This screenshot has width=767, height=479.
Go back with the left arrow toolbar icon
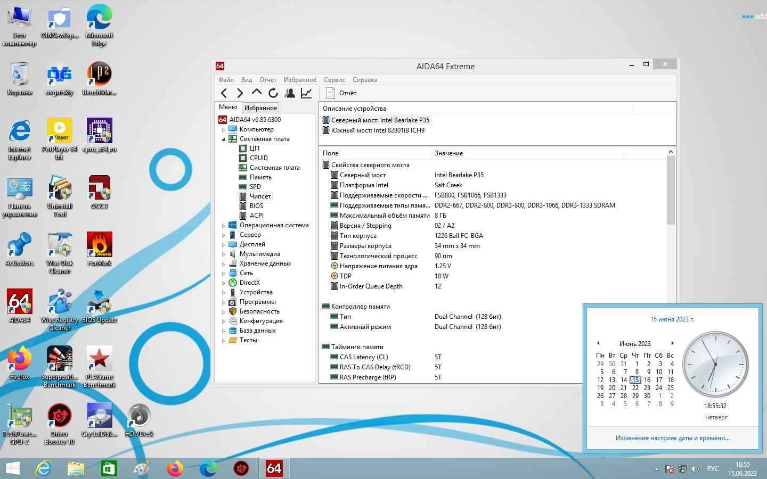click(224, 93)
